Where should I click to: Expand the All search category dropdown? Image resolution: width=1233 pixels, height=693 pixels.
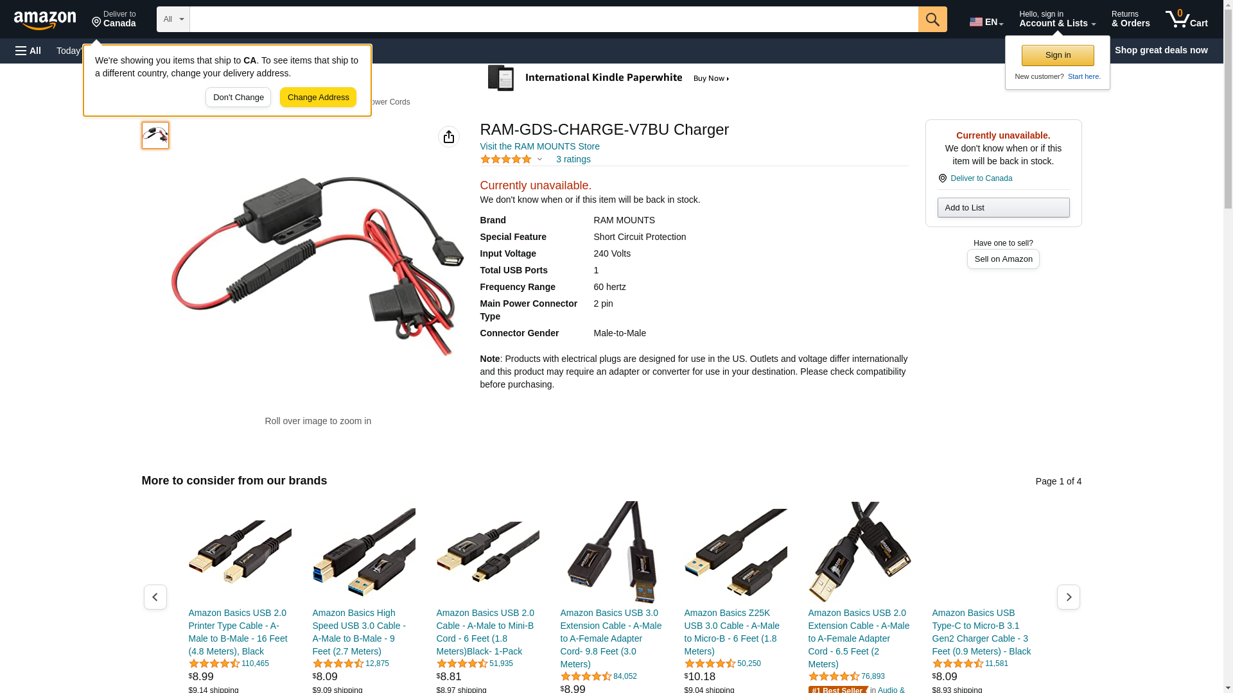point(173,19)
